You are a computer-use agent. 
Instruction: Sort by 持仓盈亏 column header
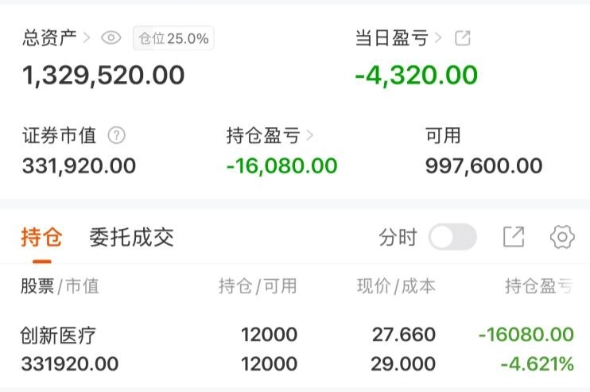click(x=539, y=286)
